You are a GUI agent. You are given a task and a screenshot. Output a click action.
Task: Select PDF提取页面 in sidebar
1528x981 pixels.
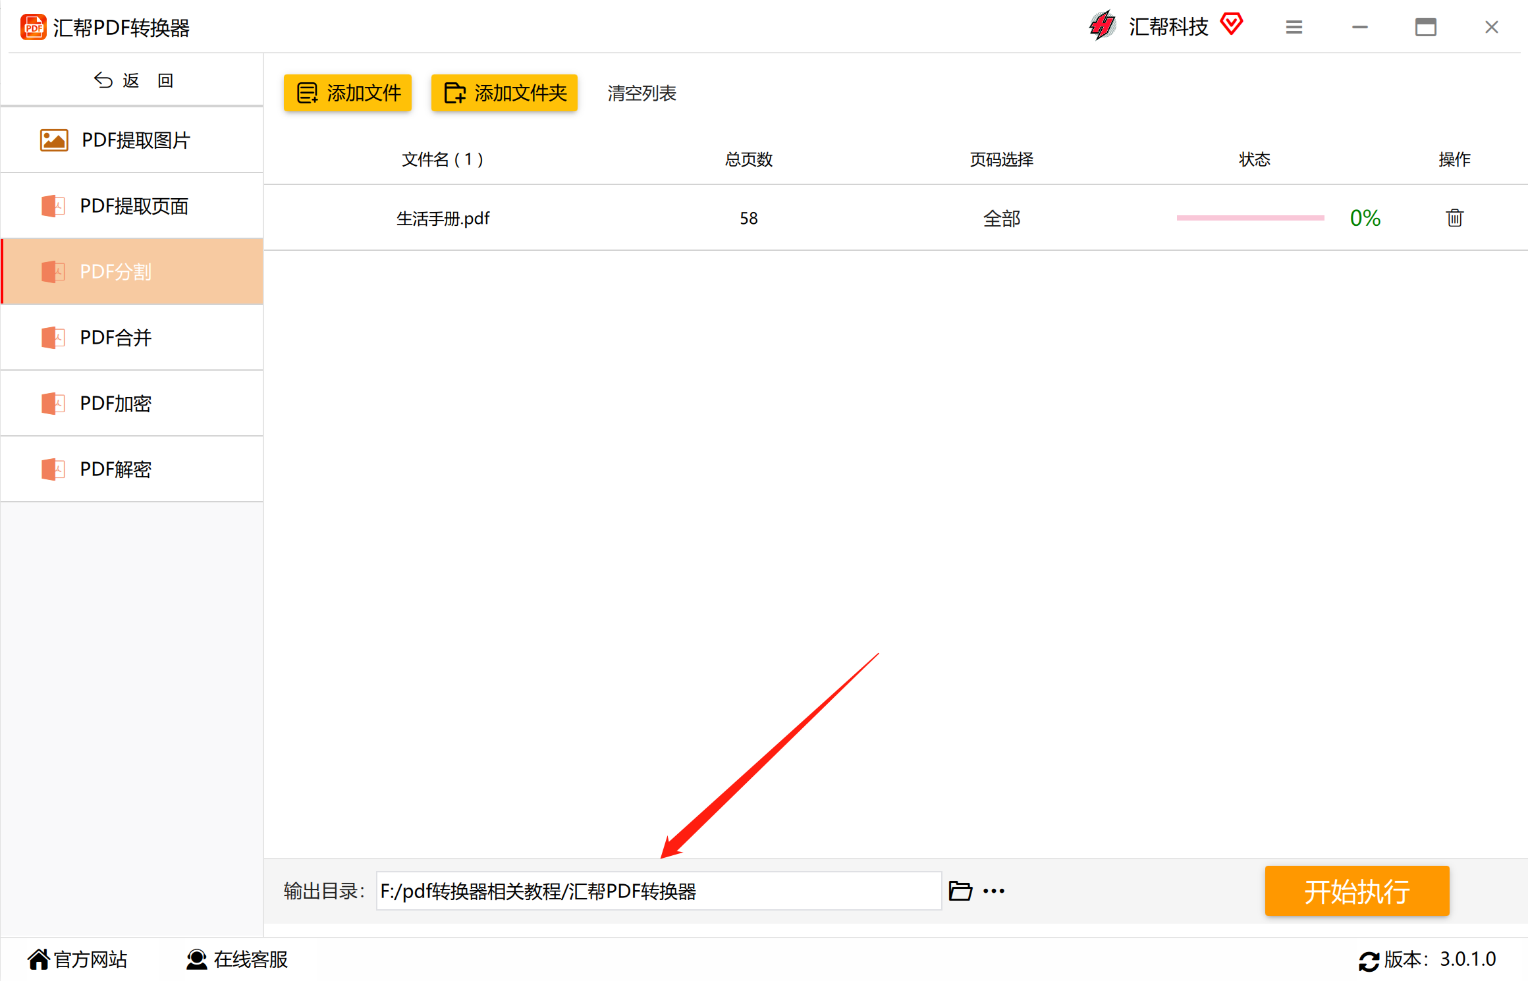(132, 206)
